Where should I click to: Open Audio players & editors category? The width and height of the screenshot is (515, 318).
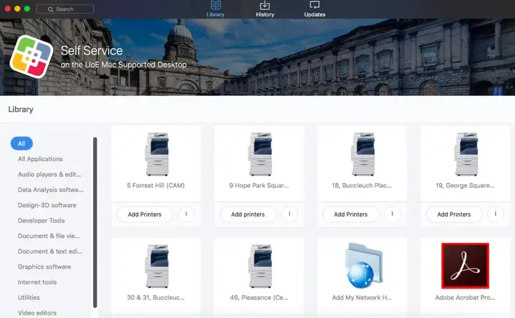coord(50,174)
